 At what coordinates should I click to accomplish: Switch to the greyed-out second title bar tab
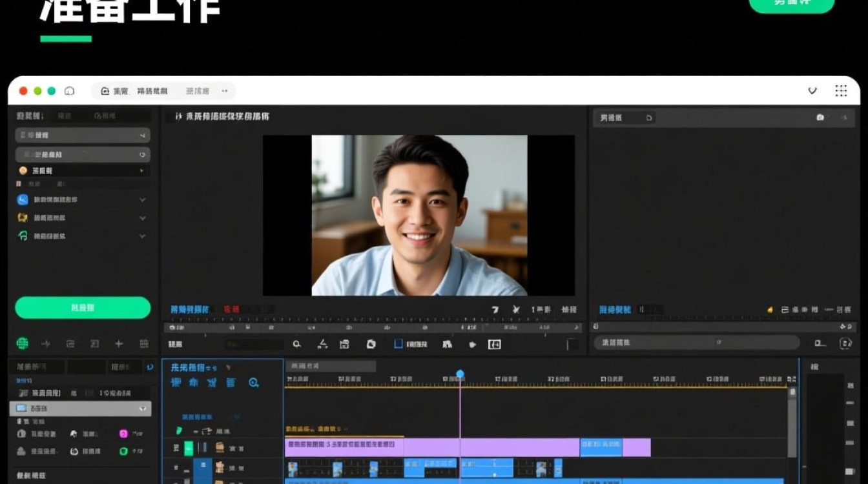tap(197, 91)
